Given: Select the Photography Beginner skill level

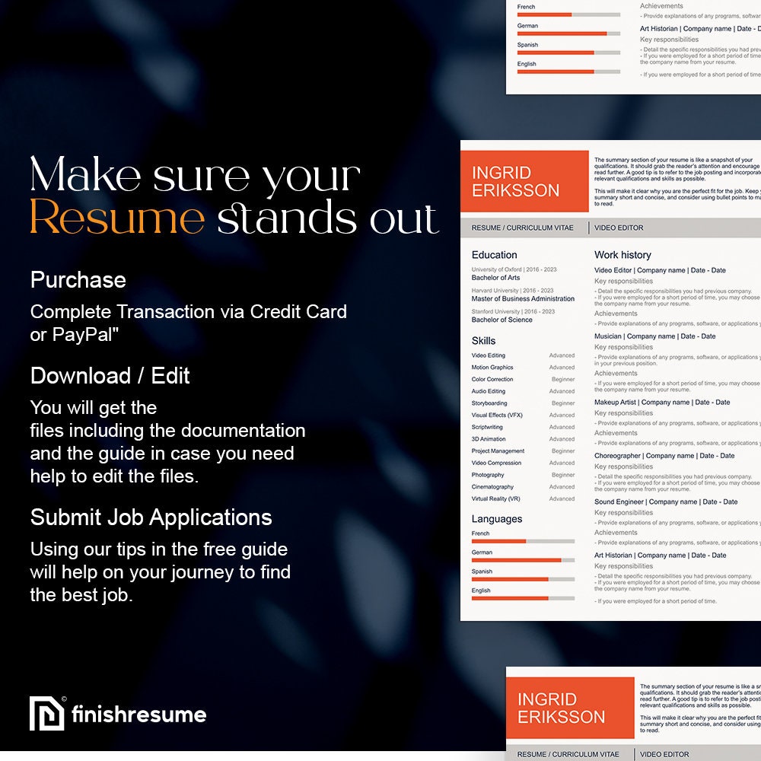Looking at the screenshot, I should [562, 475].
